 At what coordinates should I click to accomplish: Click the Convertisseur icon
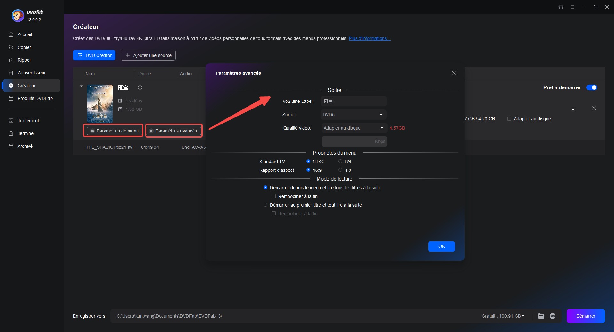11,73
